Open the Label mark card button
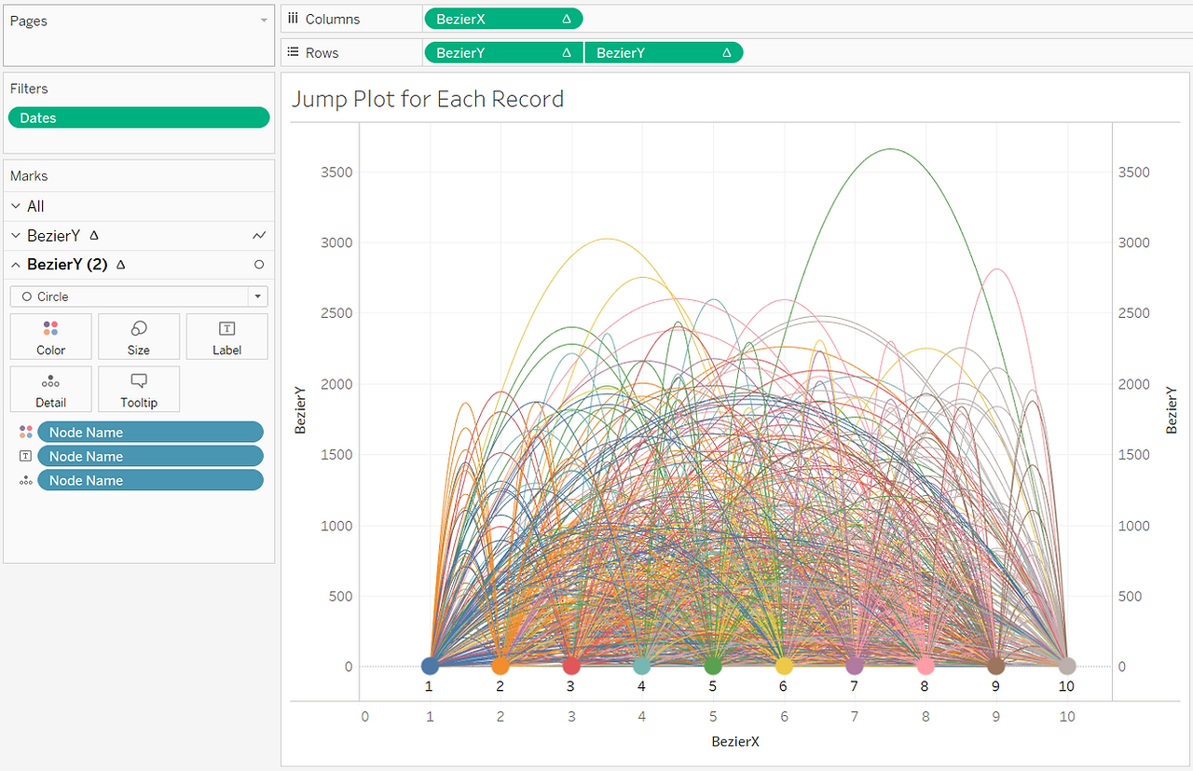 pyautogui.click(x=226, y=337)
